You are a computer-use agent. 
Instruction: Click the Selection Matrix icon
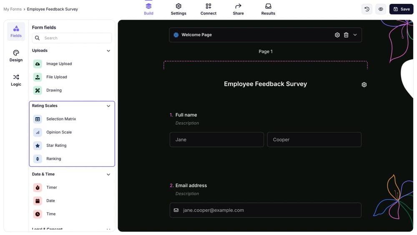pos(38,119)
